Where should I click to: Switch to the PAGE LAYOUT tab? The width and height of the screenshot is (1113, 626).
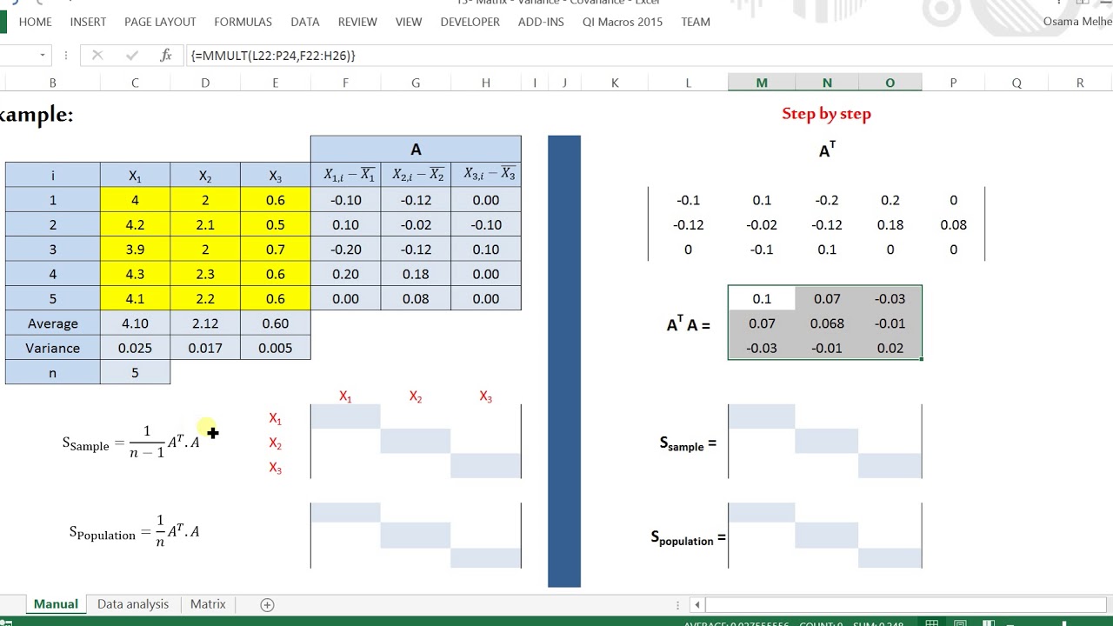pyautogui.click(x=160, y=22)
